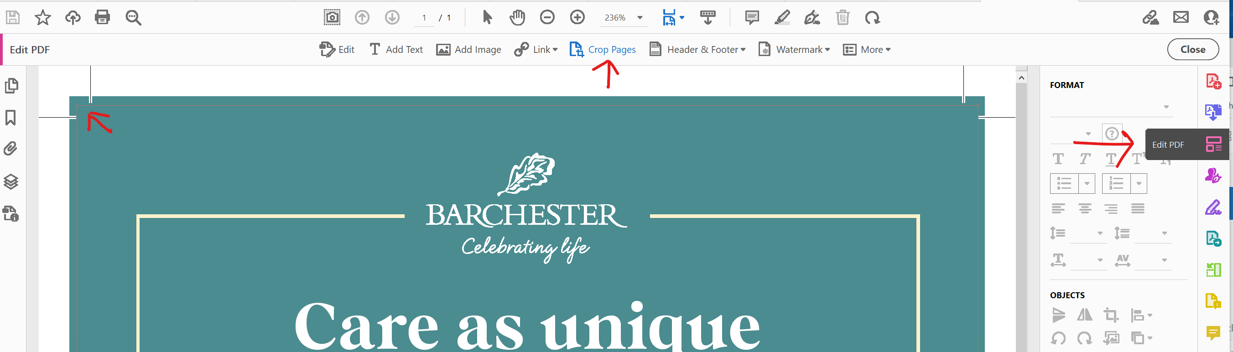This screenshot has height=352, width=1233.
Task: Choose Add Text
Action: (396, 49)
